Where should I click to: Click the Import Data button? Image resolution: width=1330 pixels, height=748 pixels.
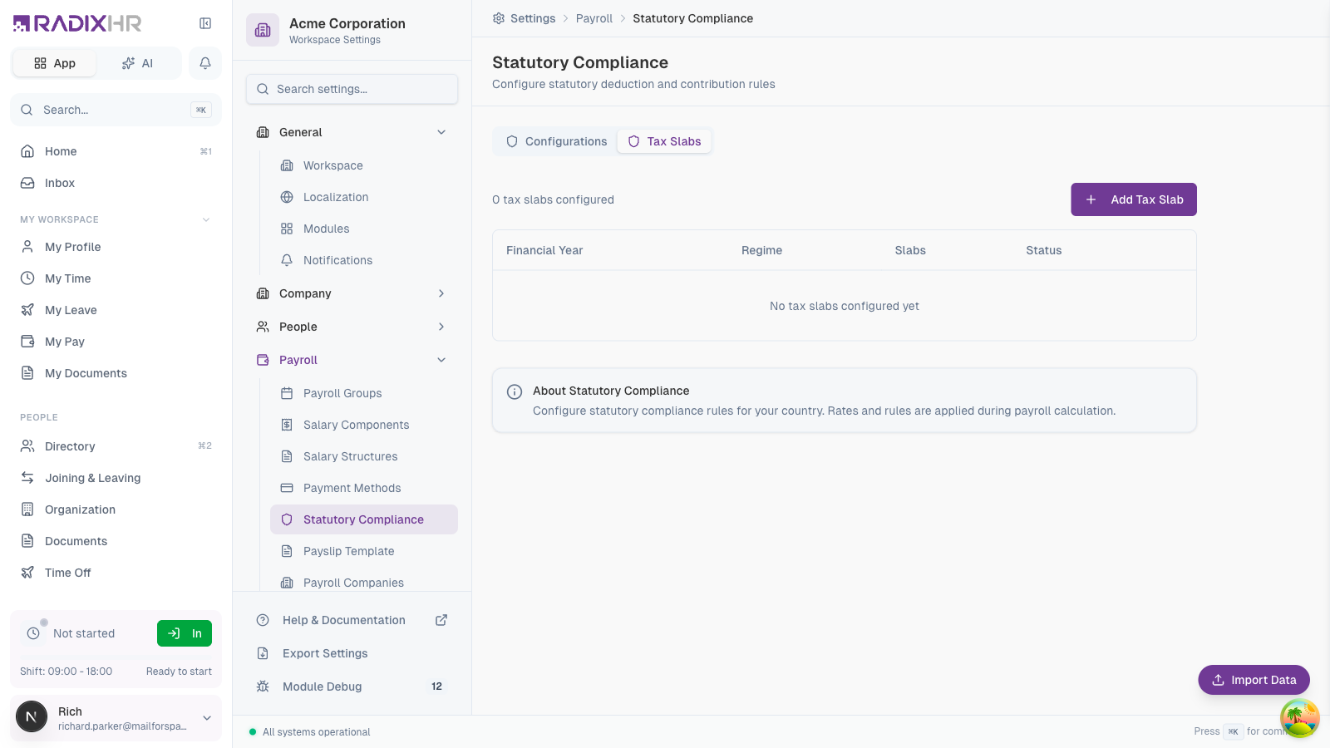(1254, 680)
